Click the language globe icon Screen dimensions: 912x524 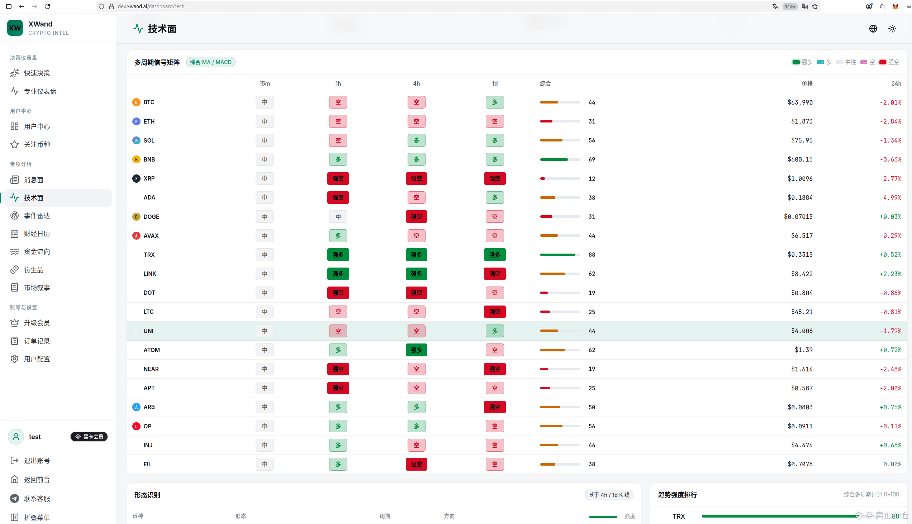873,28
